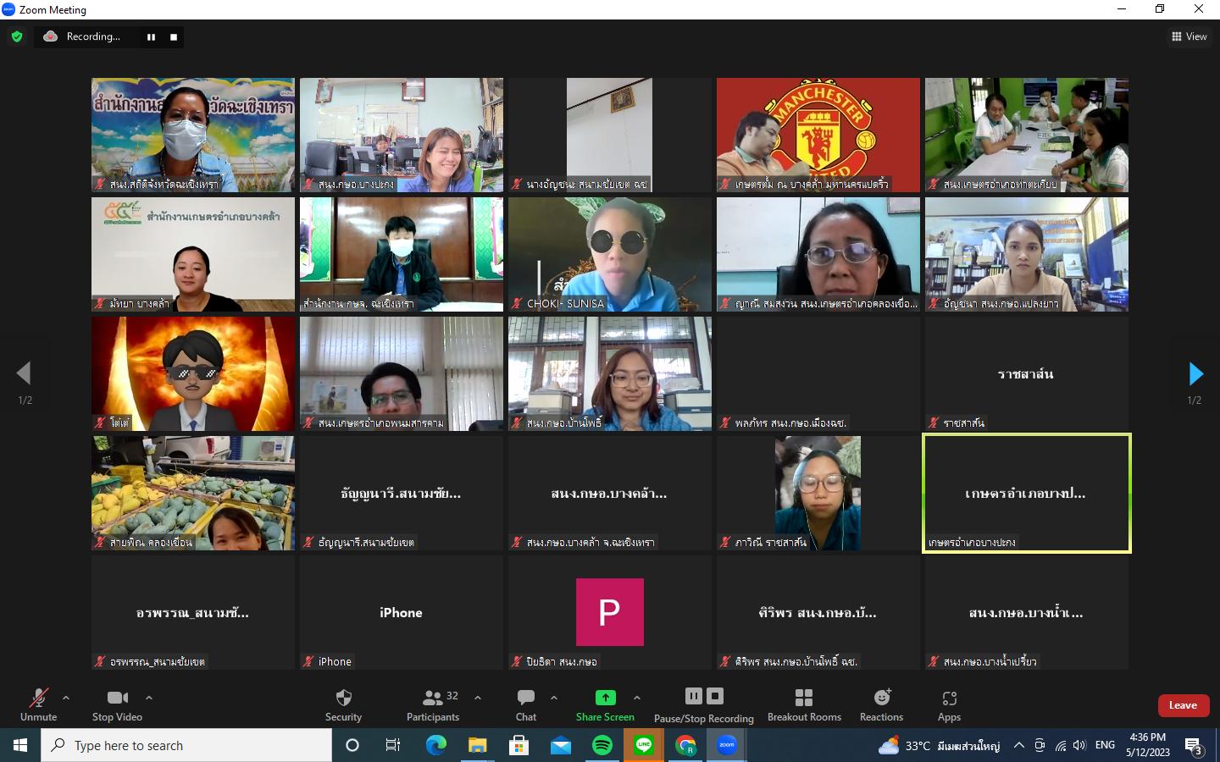Unmute the microphone
This screenshot has width=1220, height=762.
[38, 698]
